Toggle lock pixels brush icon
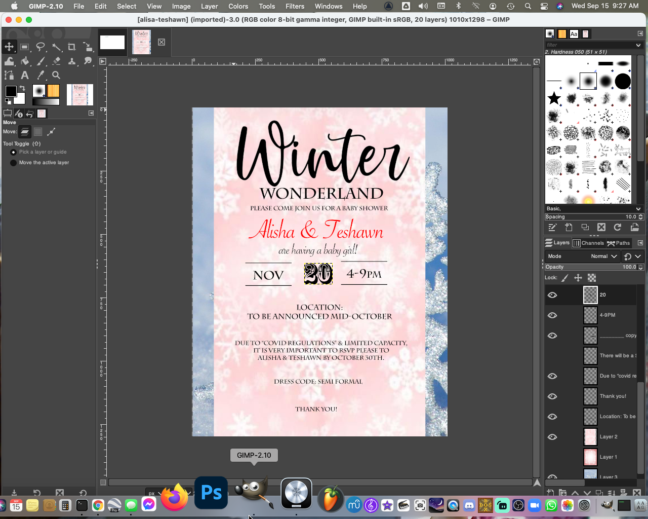Viewport: 648px width, 519px height. 565,278
